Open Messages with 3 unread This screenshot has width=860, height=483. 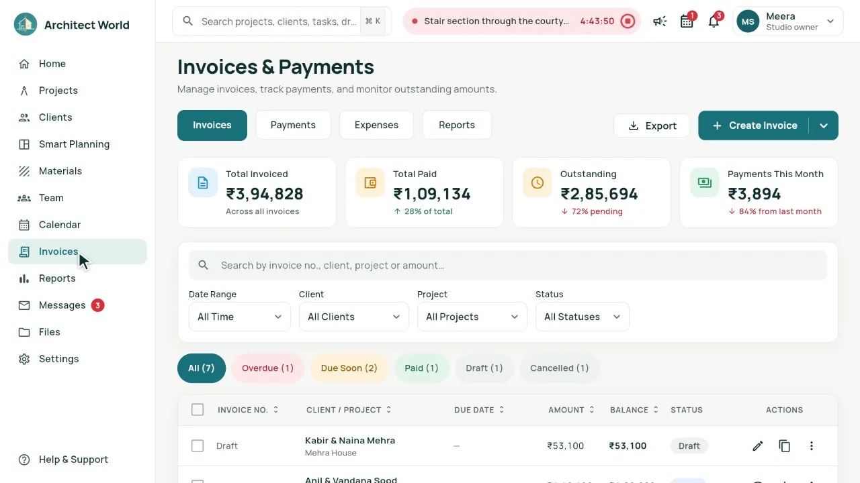77,305
